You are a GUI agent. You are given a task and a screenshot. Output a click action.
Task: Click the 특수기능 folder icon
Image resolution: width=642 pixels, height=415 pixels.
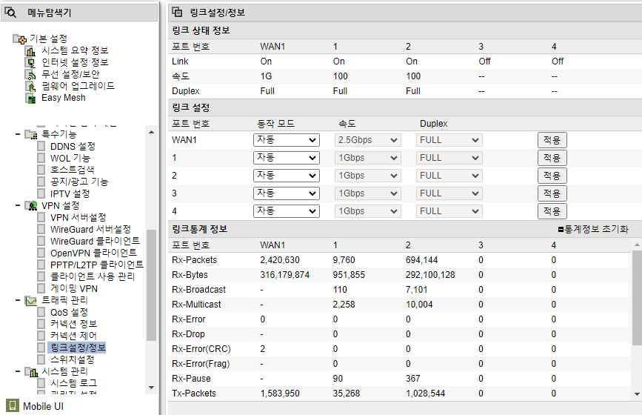[31, 134]
